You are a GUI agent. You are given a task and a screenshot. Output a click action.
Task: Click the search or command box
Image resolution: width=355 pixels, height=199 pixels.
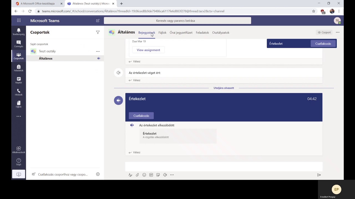click(177, 21)
